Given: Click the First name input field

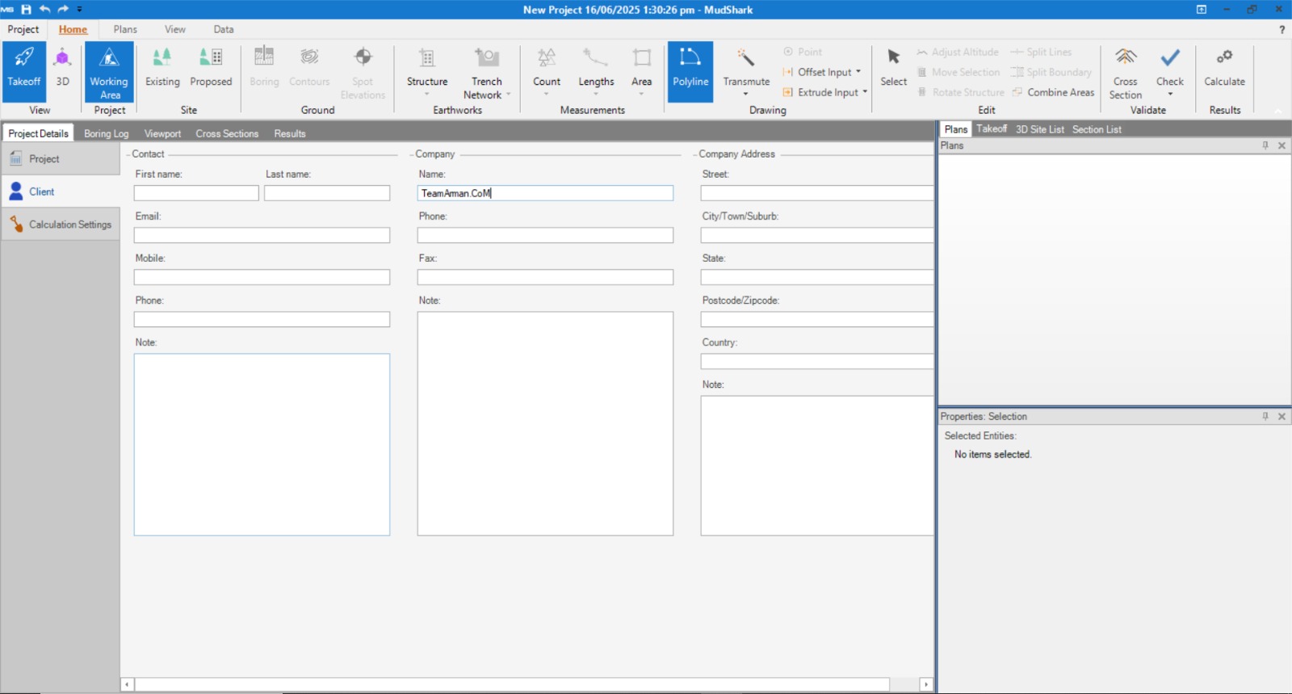Looking at the screenshot, I should point(196,193).
